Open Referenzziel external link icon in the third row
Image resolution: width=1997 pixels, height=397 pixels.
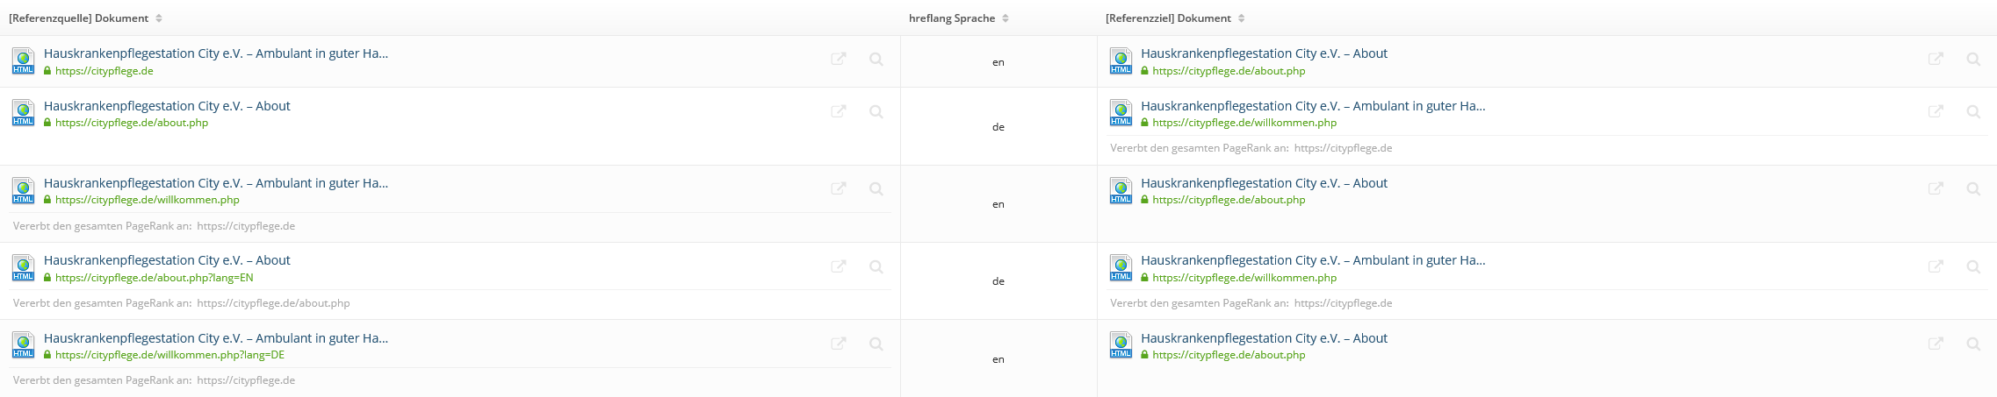1936,188
